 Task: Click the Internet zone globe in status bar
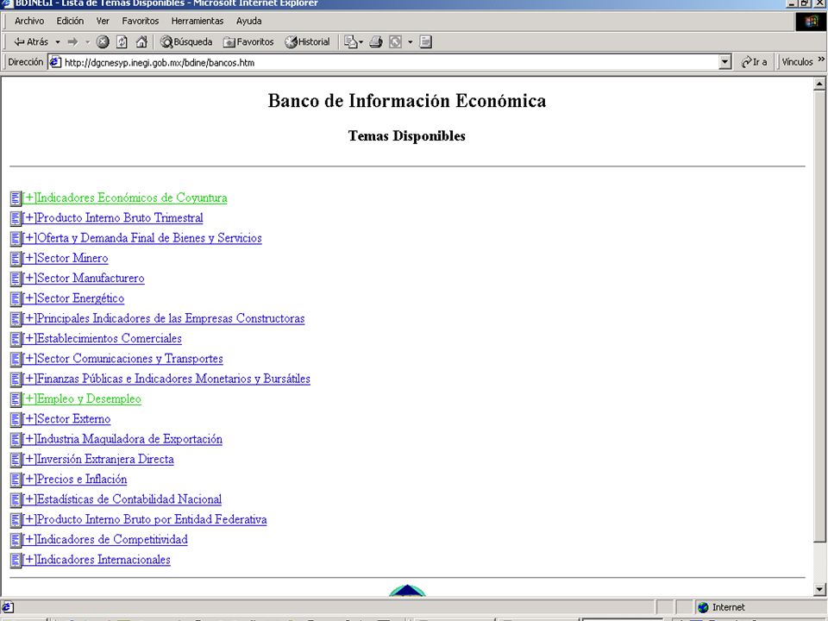pyautogui.click(x=703, y=607)
